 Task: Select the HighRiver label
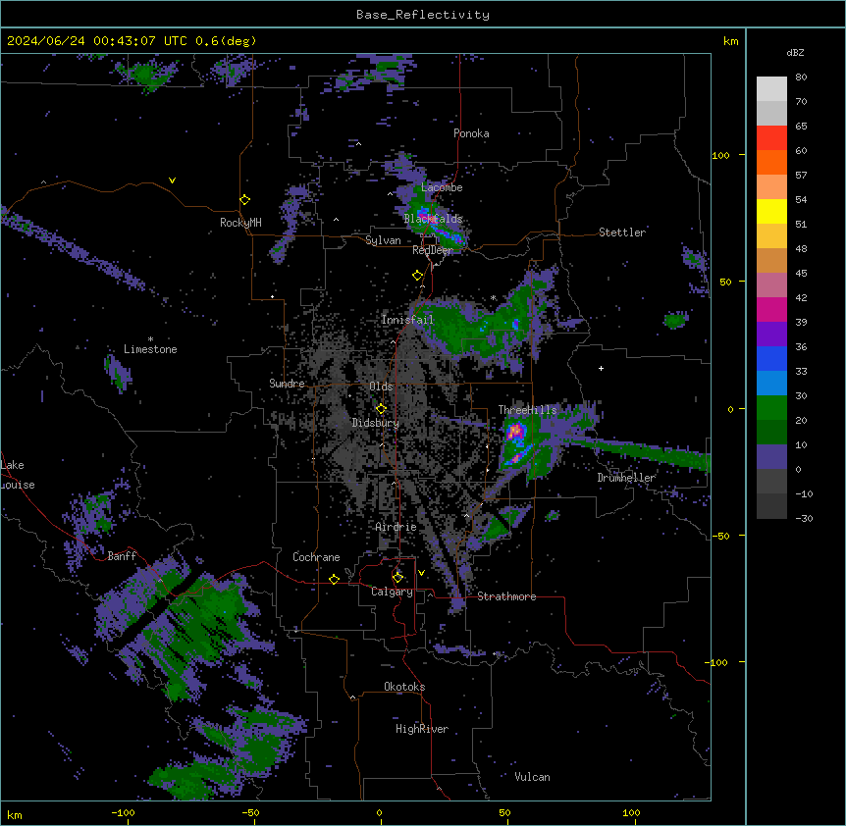point(422,729)
